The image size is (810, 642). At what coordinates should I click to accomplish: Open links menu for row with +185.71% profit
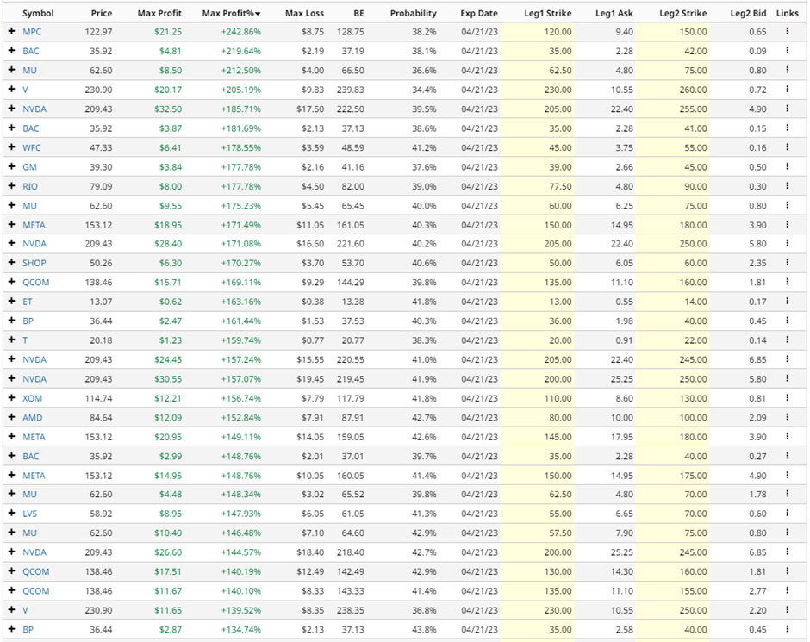pos(788,109)
